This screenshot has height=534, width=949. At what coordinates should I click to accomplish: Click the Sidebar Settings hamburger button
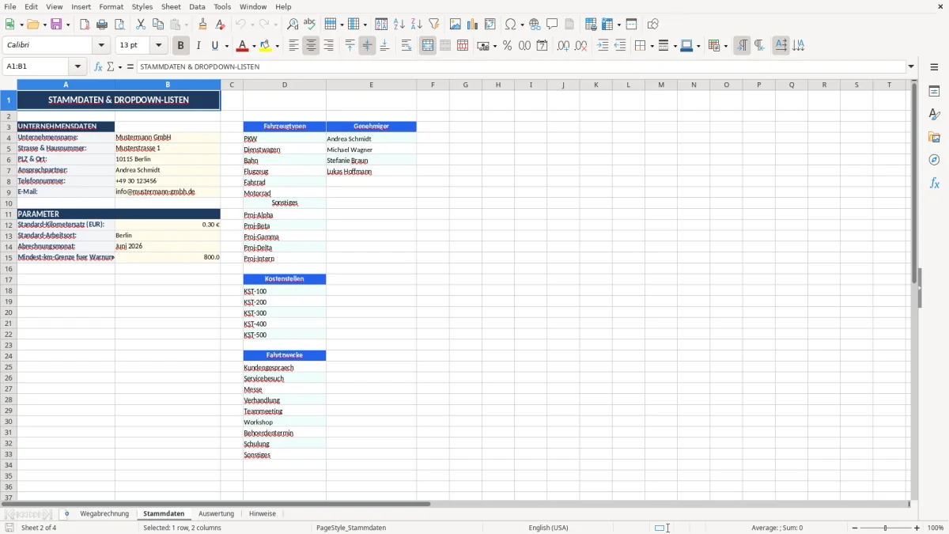pos(934,67)
